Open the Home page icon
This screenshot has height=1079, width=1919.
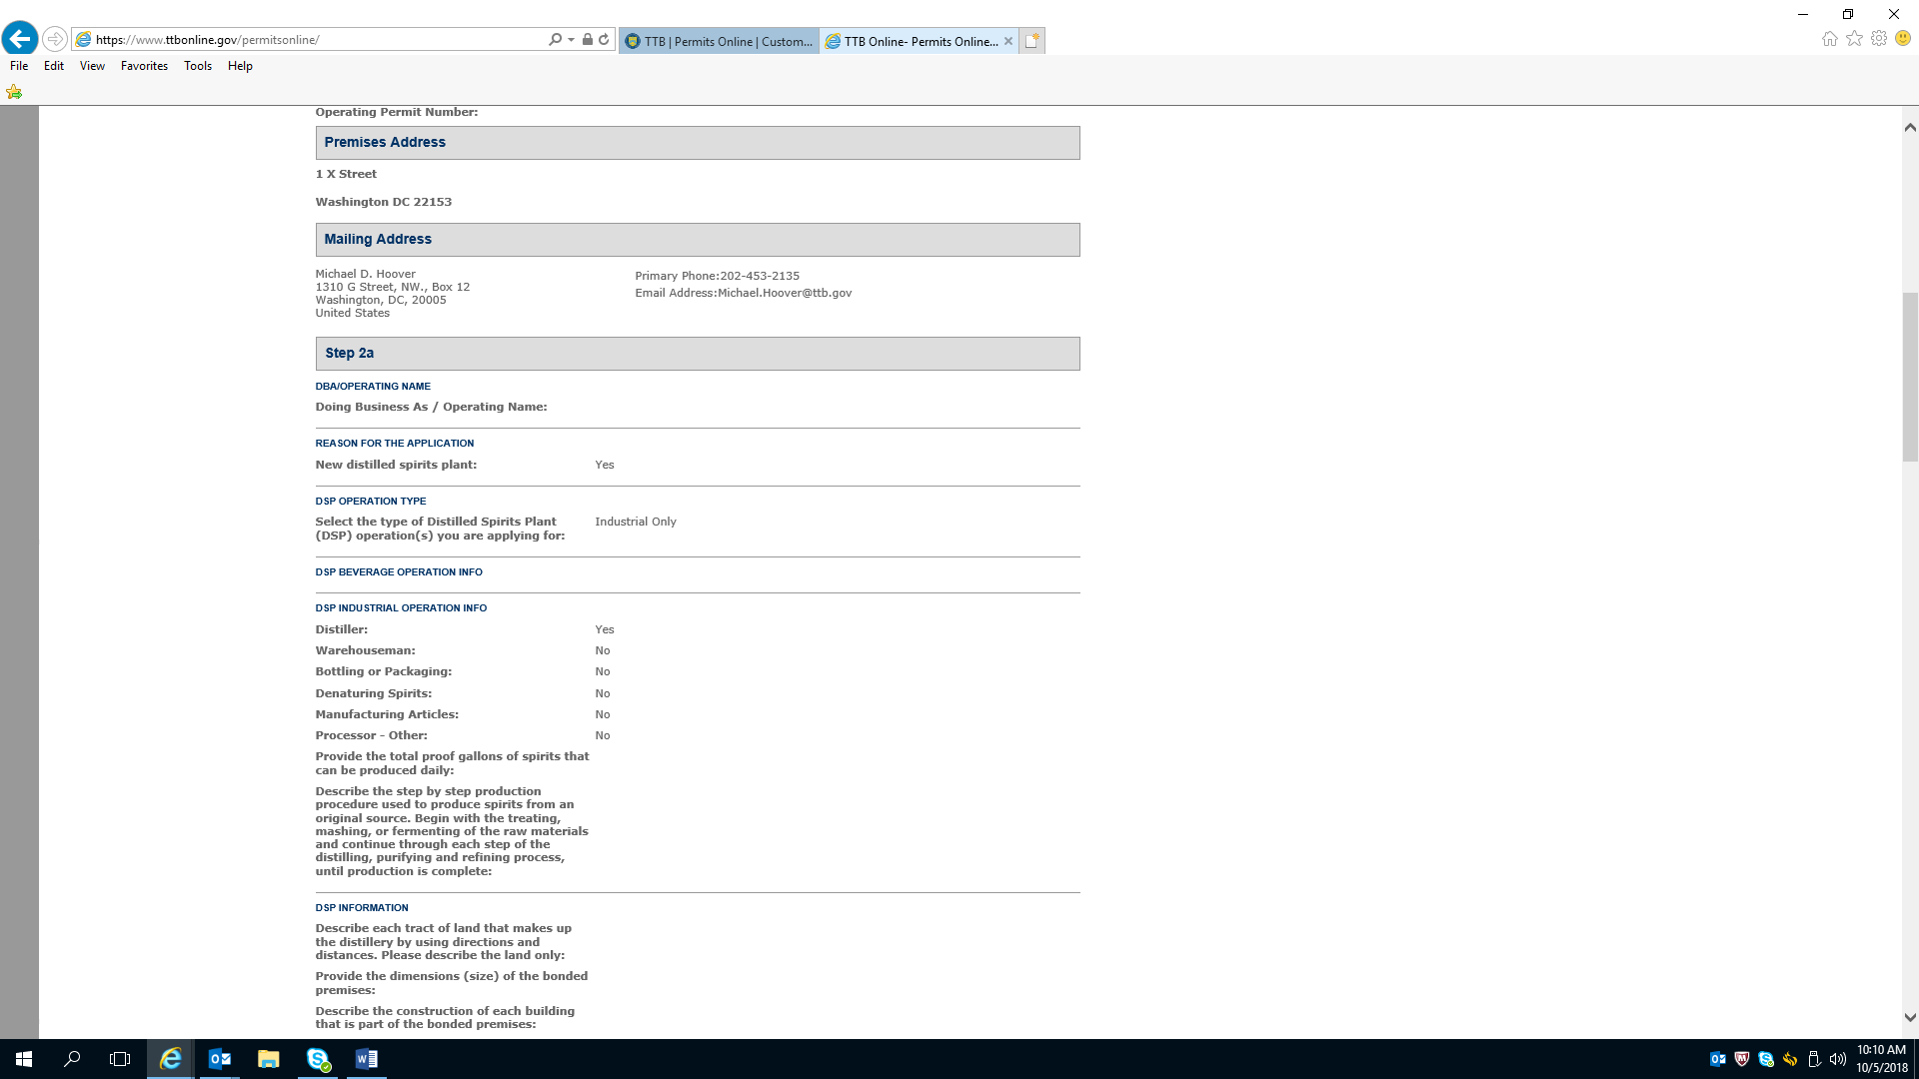tap(1829, 39)
